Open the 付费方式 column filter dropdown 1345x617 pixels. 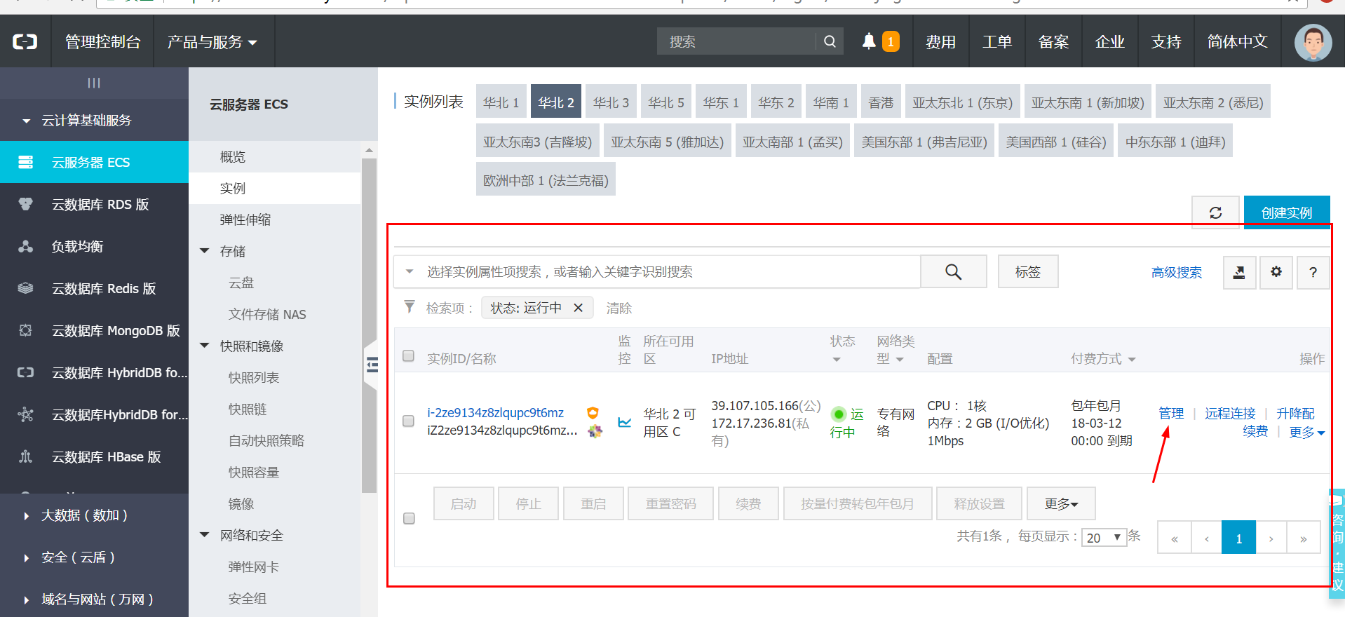1132,360
